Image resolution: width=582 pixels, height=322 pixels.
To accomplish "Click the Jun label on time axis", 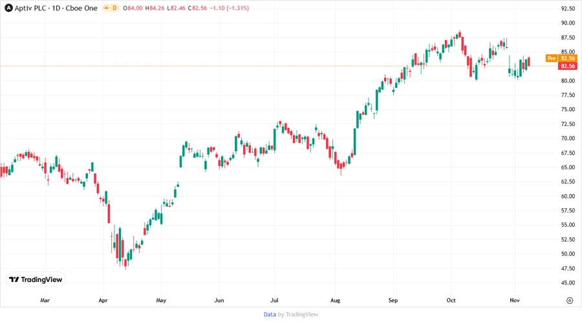I will click(219, 300).
